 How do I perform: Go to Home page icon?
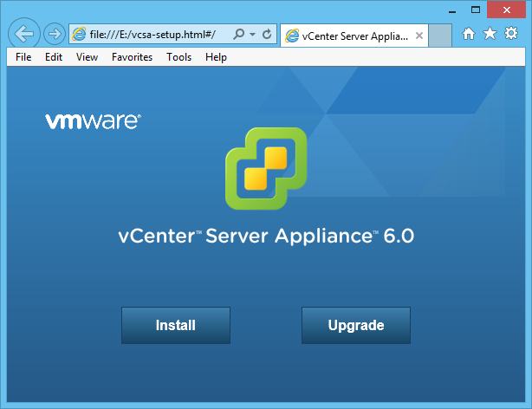[x=469, y=34]
